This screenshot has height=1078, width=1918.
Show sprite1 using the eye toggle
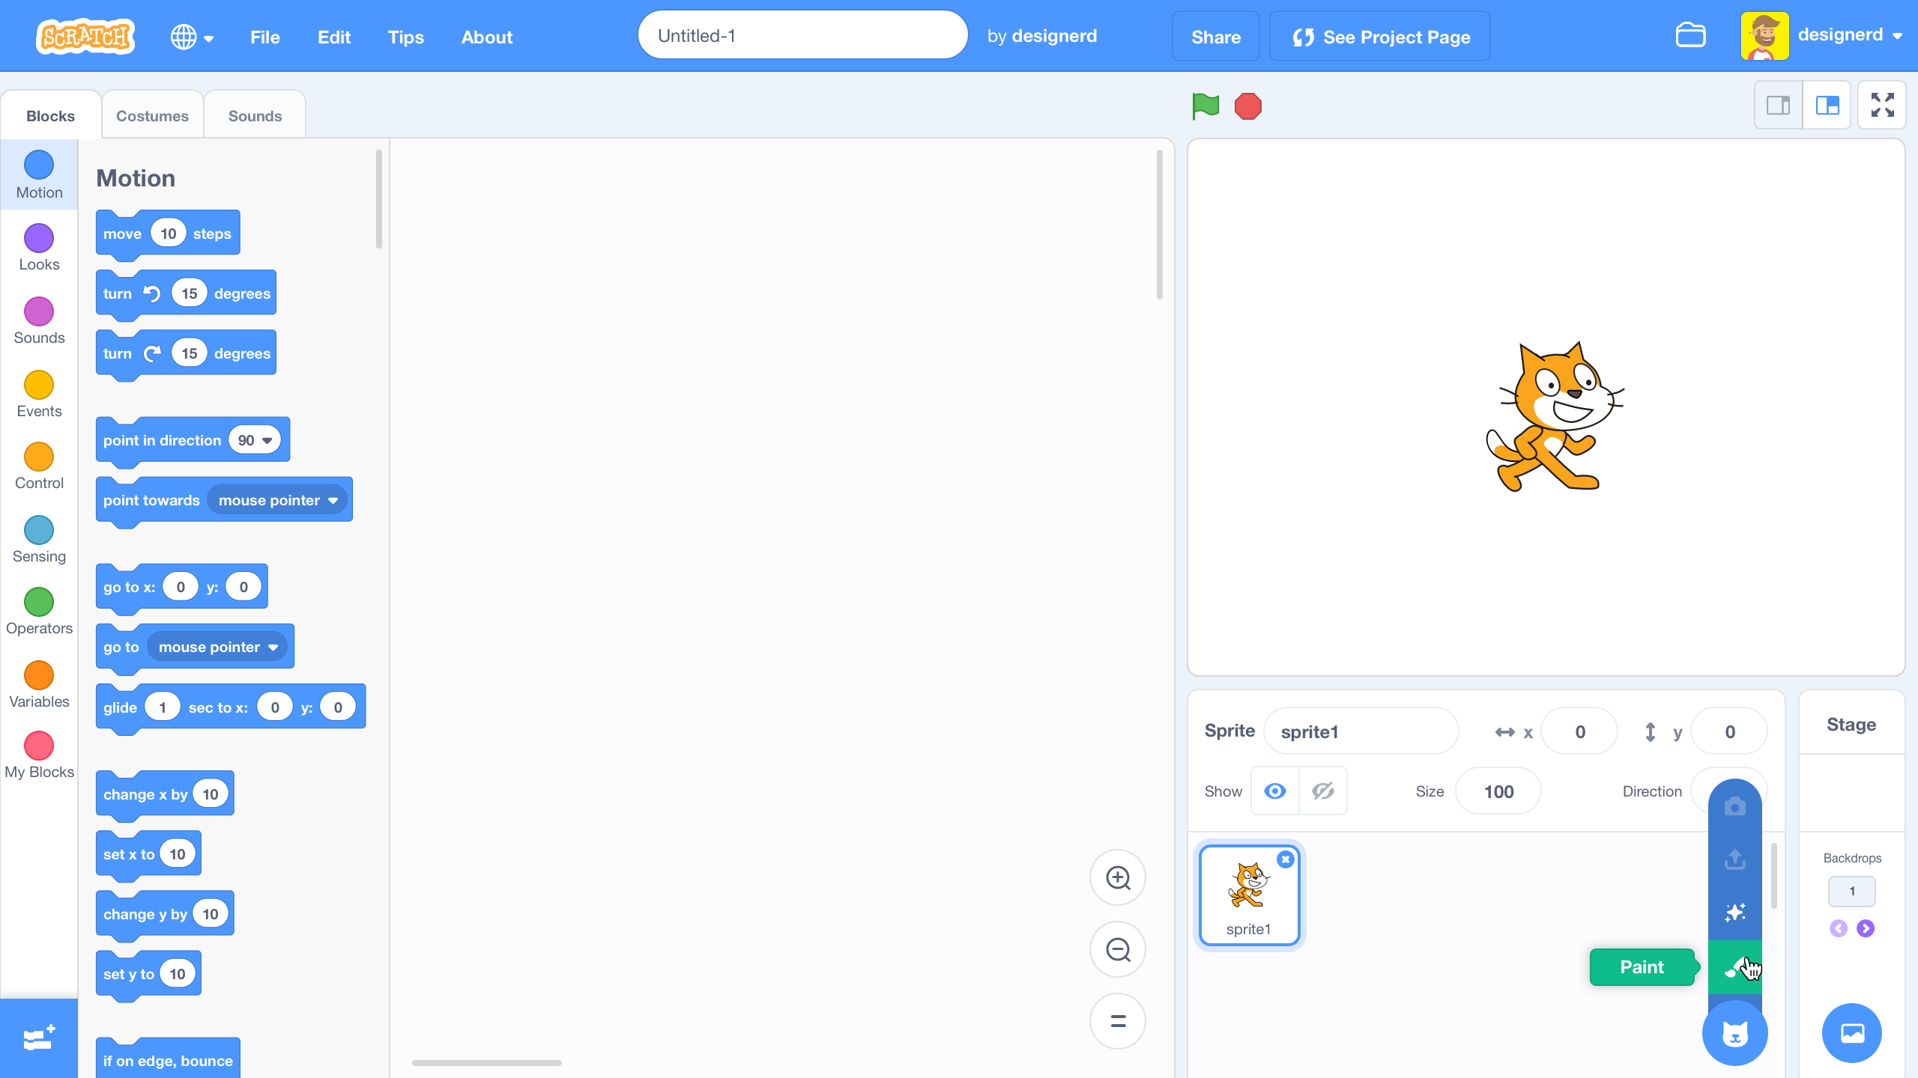[1274, 791]
